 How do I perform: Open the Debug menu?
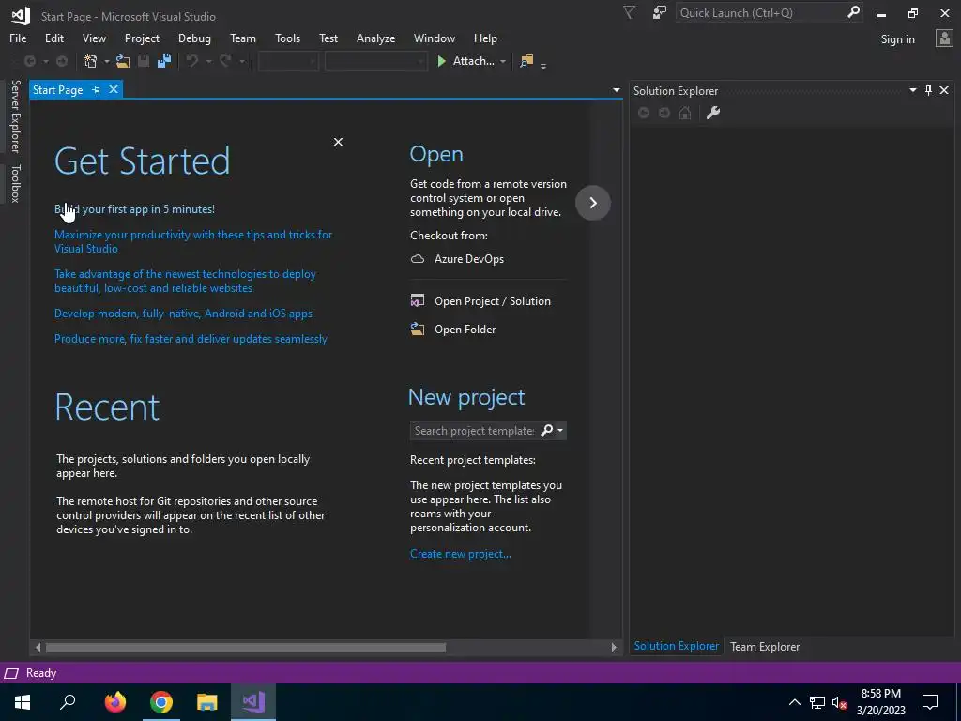coord(194,38)
